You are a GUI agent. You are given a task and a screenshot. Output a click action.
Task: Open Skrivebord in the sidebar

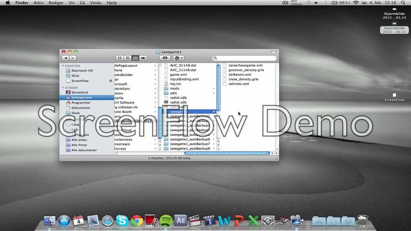pos(79,92)
